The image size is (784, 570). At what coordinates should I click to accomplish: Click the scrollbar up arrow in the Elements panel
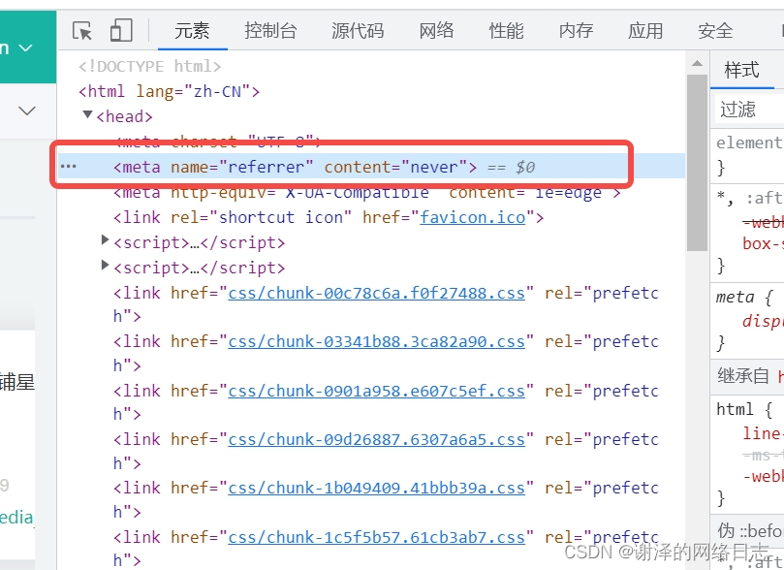pos(697,64)
